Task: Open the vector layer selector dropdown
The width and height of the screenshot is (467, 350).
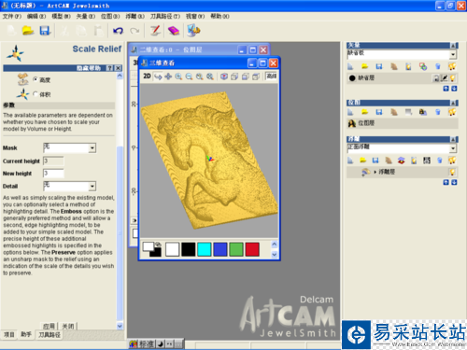Action: pyautogui.click(x=453, y=55)
